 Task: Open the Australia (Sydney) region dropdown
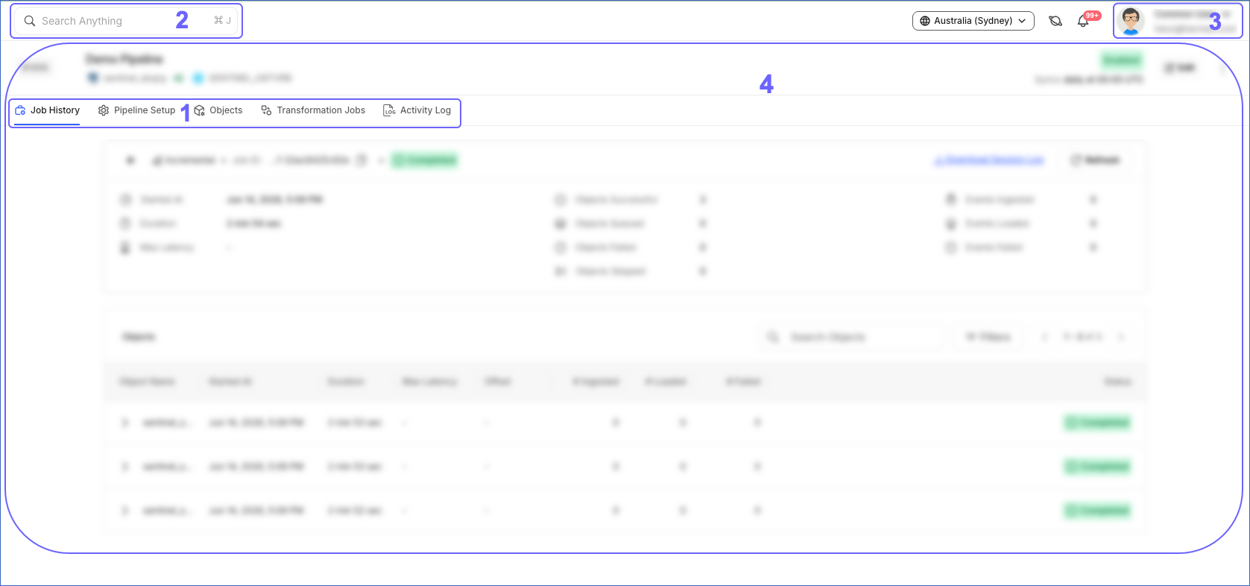click(x=973, y=21)
